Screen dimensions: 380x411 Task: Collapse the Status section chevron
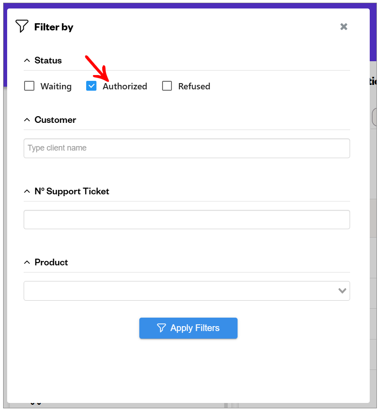[x=27, y=61]
